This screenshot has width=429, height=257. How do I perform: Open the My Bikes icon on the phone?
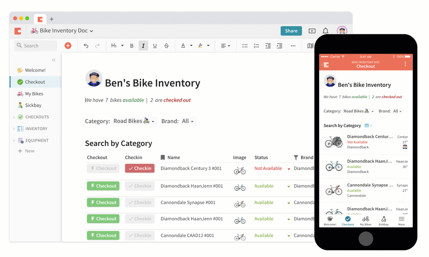[x=366, y=220]
